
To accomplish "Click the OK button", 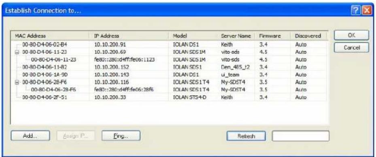I will tap(351, 35).
